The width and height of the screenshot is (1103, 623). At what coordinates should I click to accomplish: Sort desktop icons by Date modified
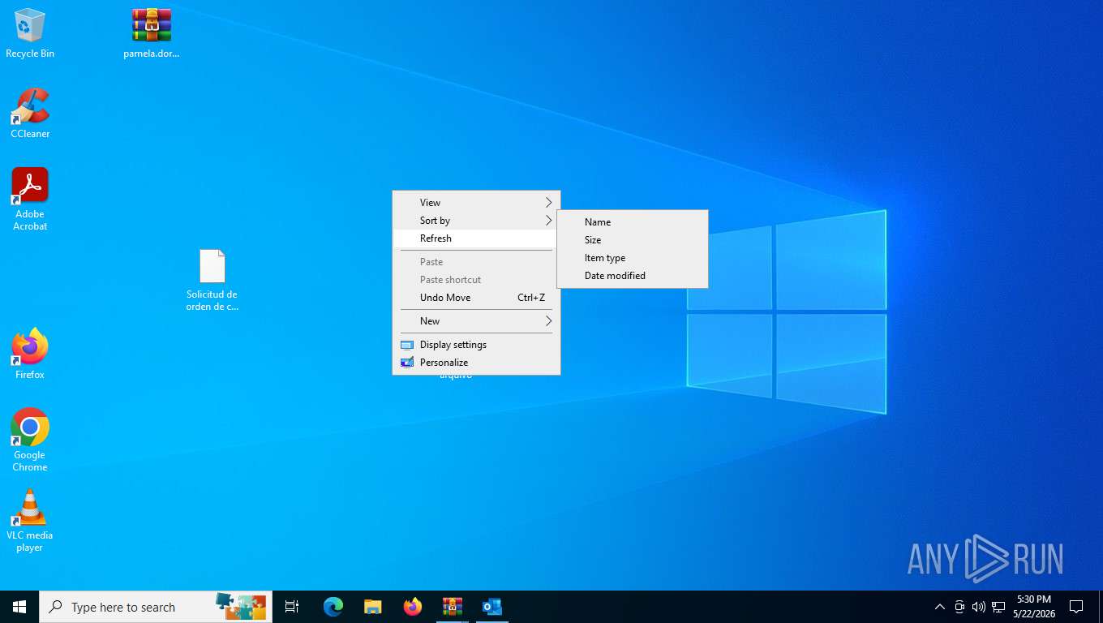tap(633, 276)
